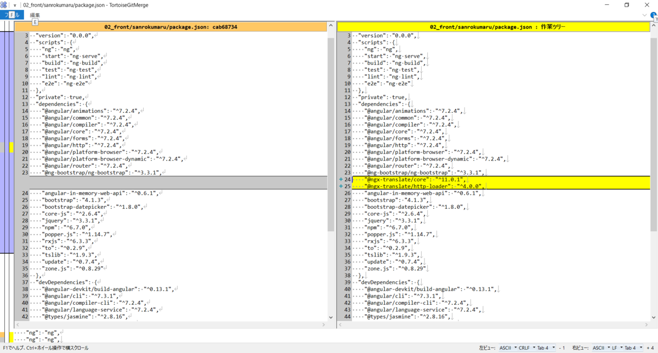
Task: Click left pane scrollbar up arrow
Action: click(331, 26)
